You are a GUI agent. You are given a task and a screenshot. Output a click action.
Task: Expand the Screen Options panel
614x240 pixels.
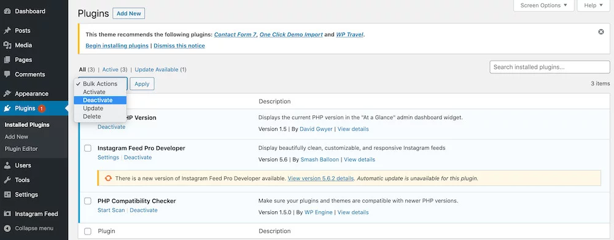click(543, 6)
